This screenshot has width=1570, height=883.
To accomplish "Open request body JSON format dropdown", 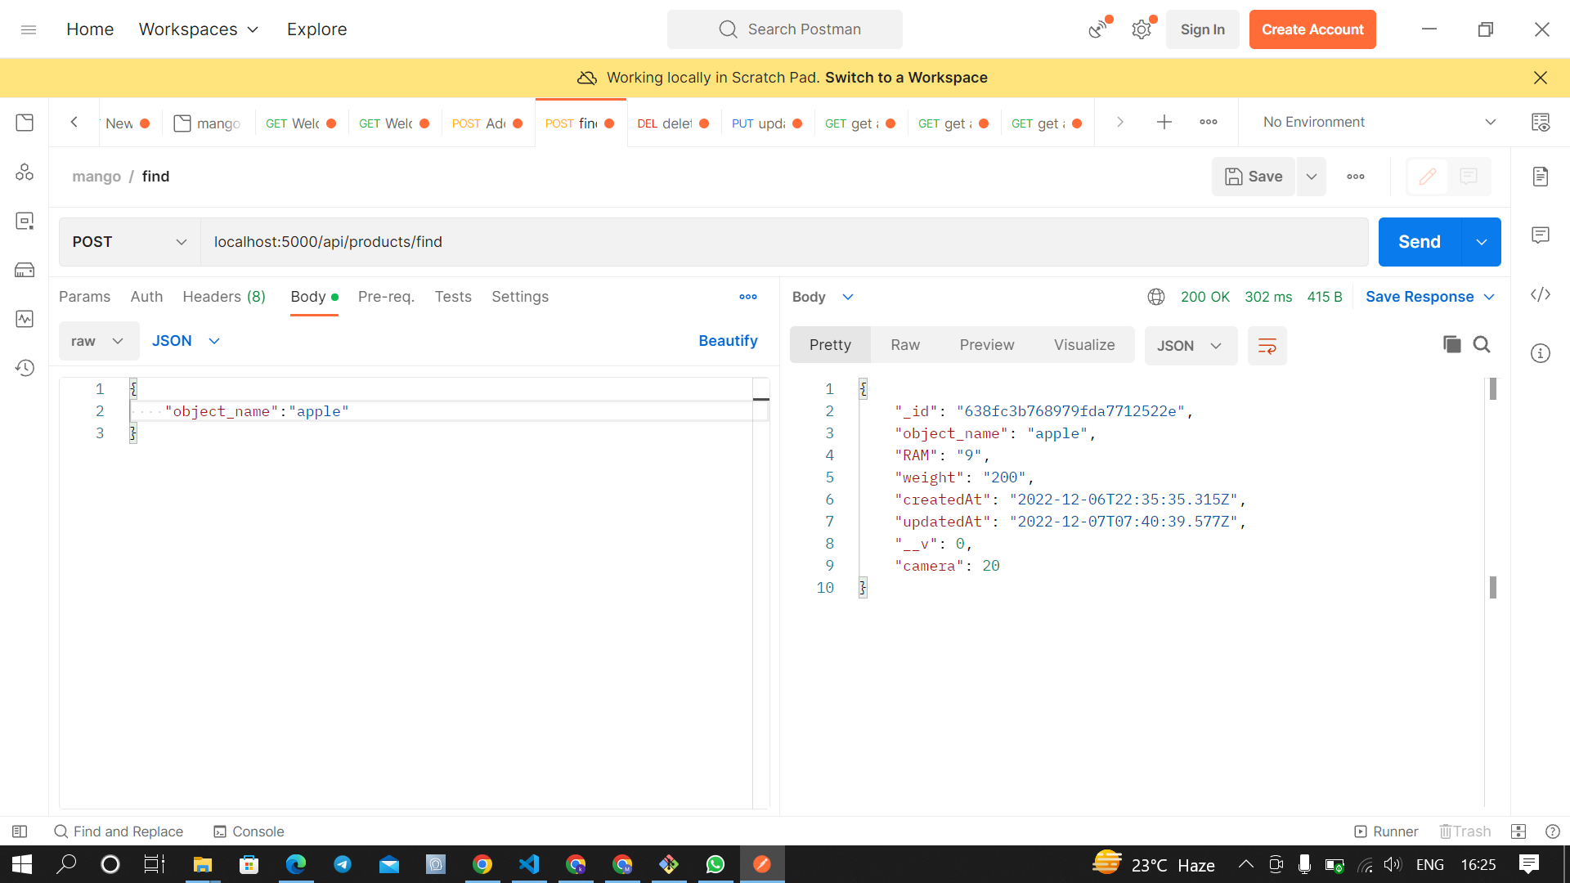I will [x=186, y=341].
